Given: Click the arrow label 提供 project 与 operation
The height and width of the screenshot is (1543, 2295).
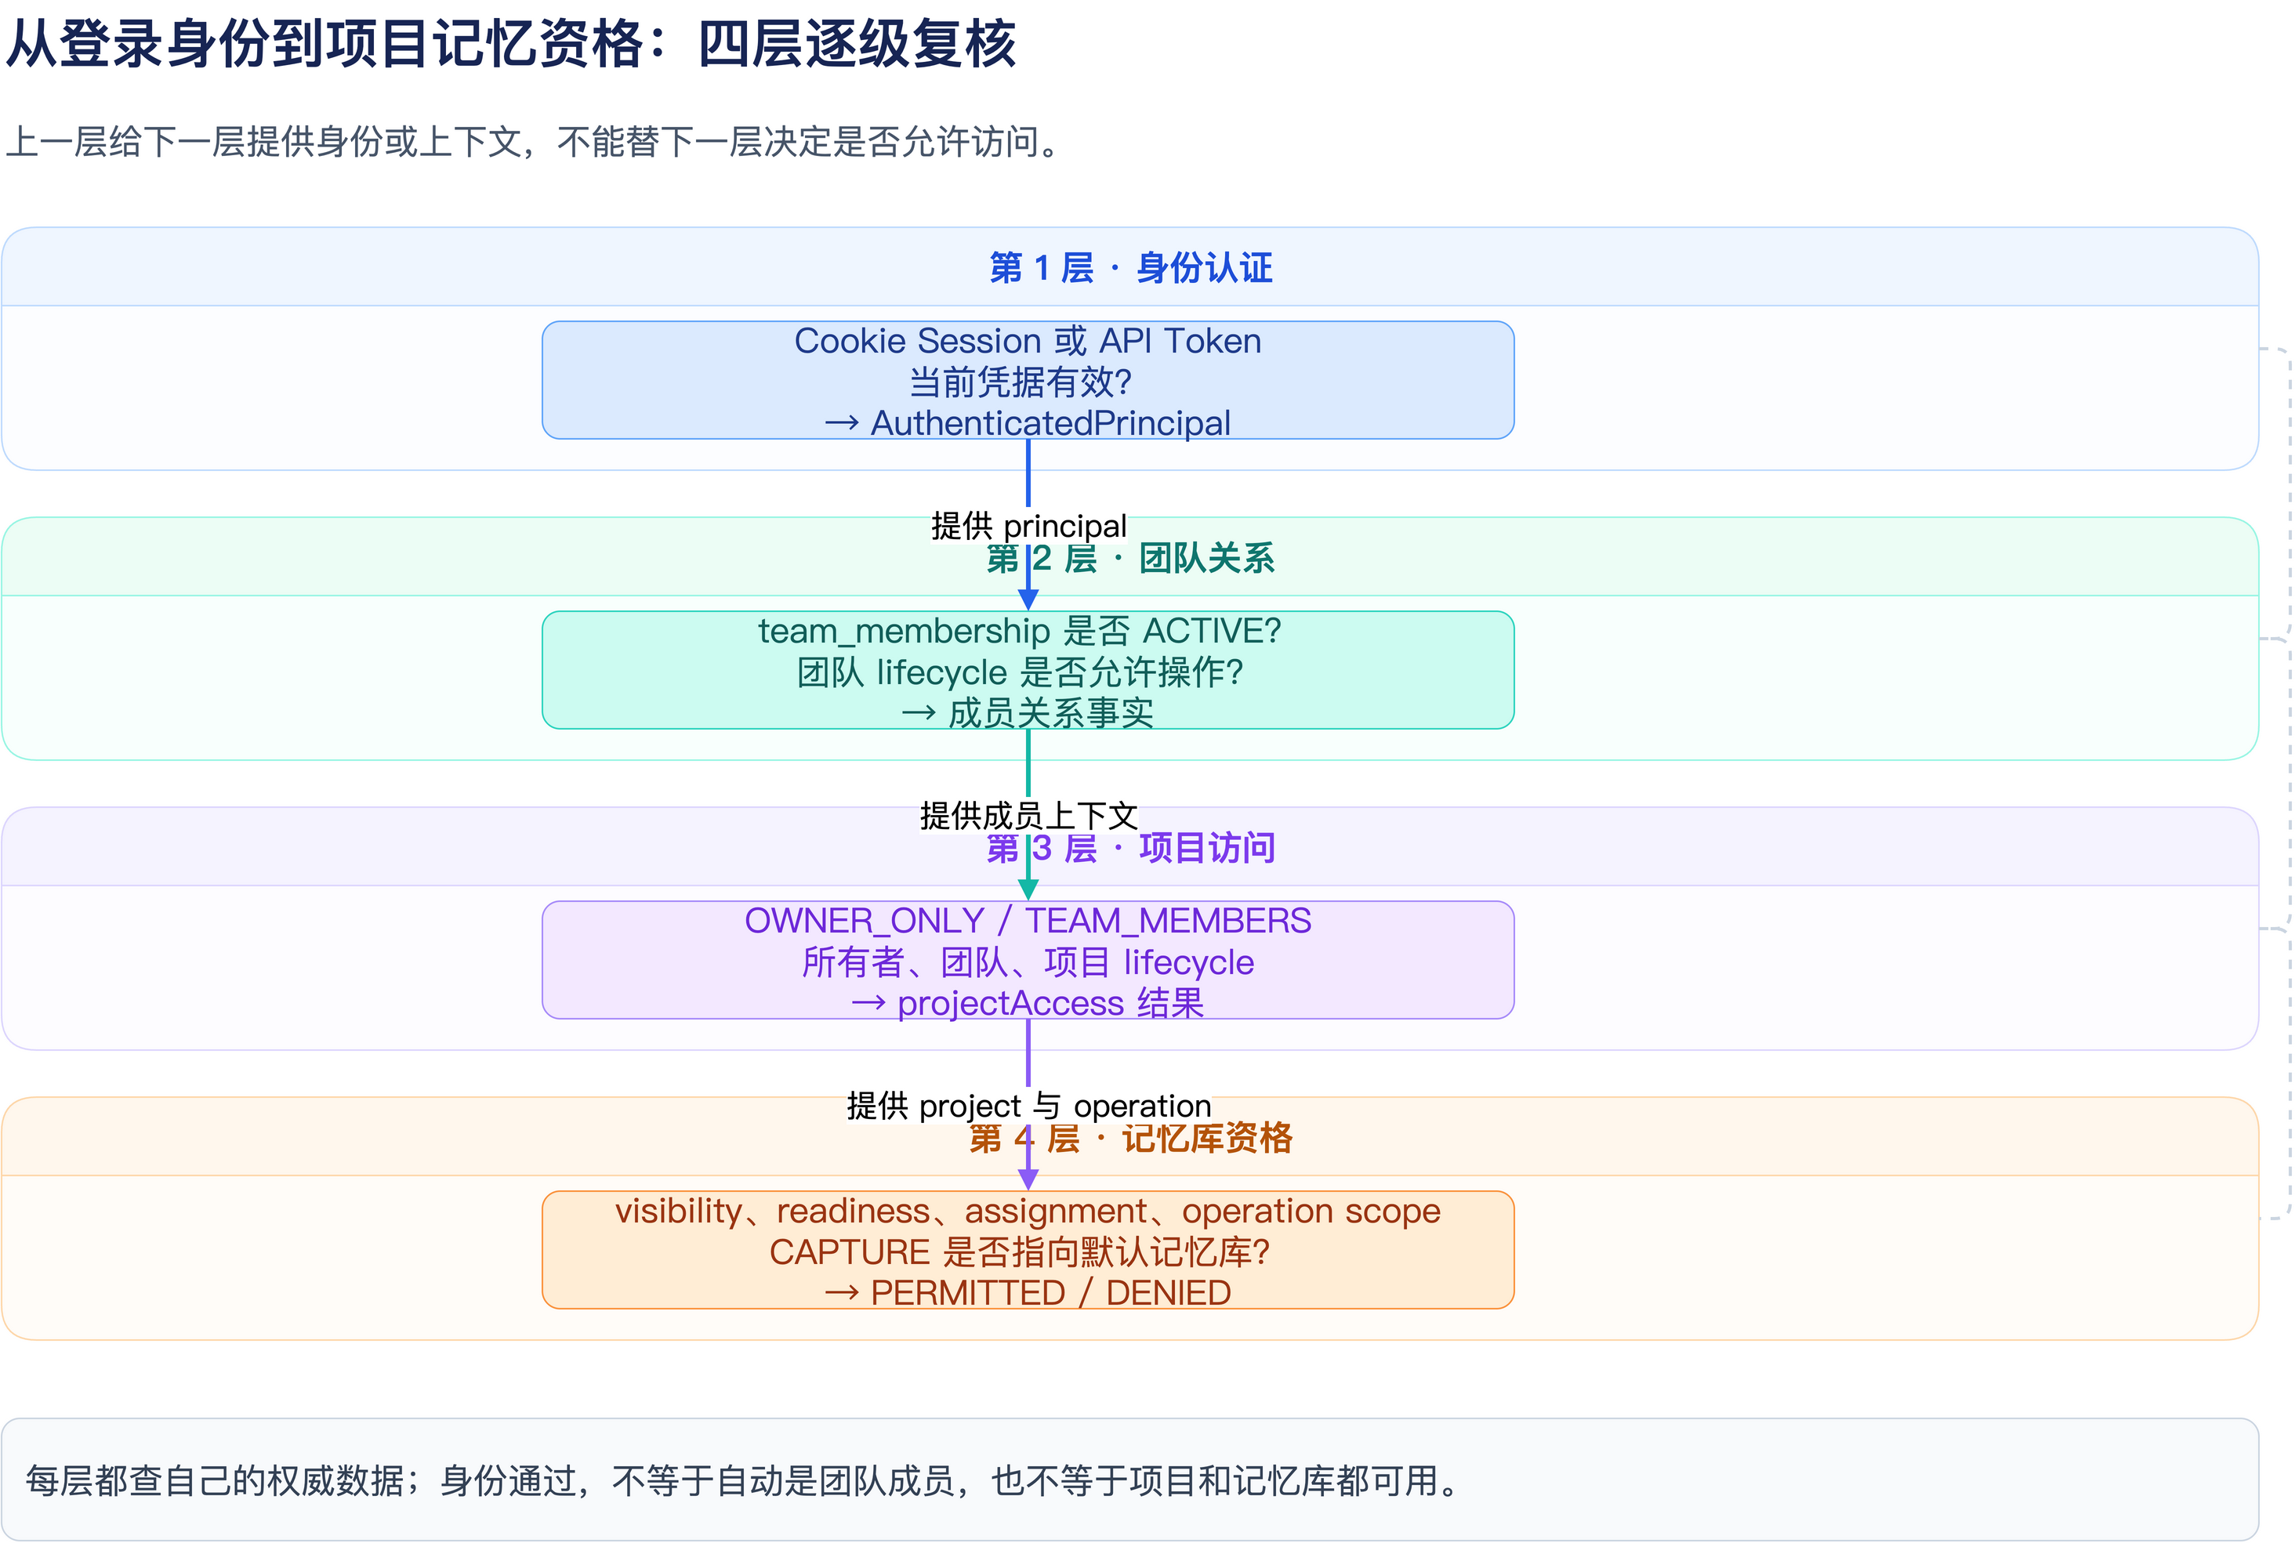Looking at the screenshot, I should pos(1028,1106).
